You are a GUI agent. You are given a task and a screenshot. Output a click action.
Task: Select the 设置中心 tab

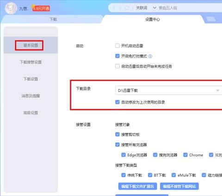(153, 19)
